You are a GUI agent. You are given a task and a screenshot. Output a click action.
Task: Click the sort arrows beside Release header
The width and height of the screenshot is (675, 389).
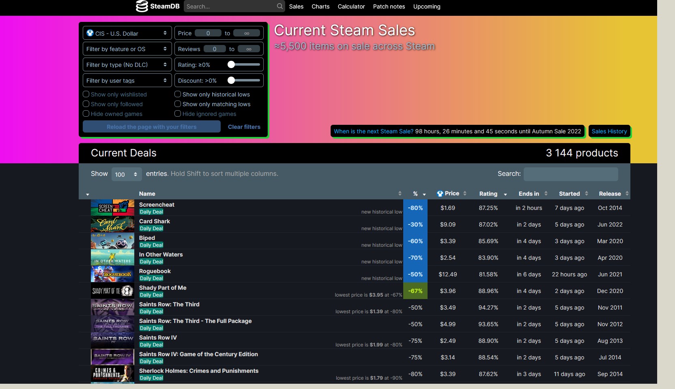point(627,194)
